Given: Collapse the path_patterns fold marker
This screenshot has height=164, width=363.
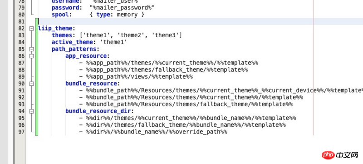Looking at the screenshot, I should (31, 49).
